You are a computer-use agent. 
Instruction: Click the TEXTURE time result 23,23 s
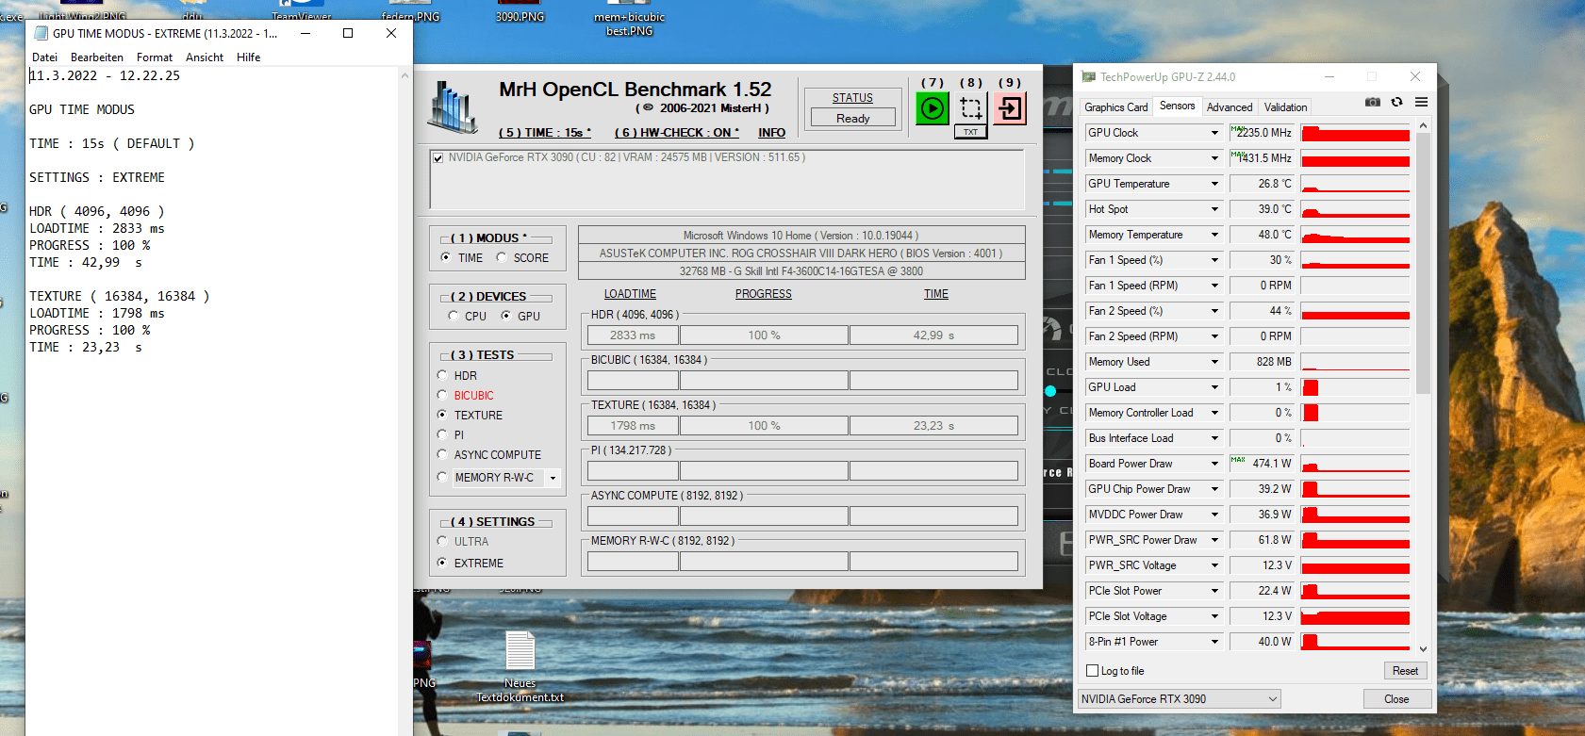[x=933, y=426]
